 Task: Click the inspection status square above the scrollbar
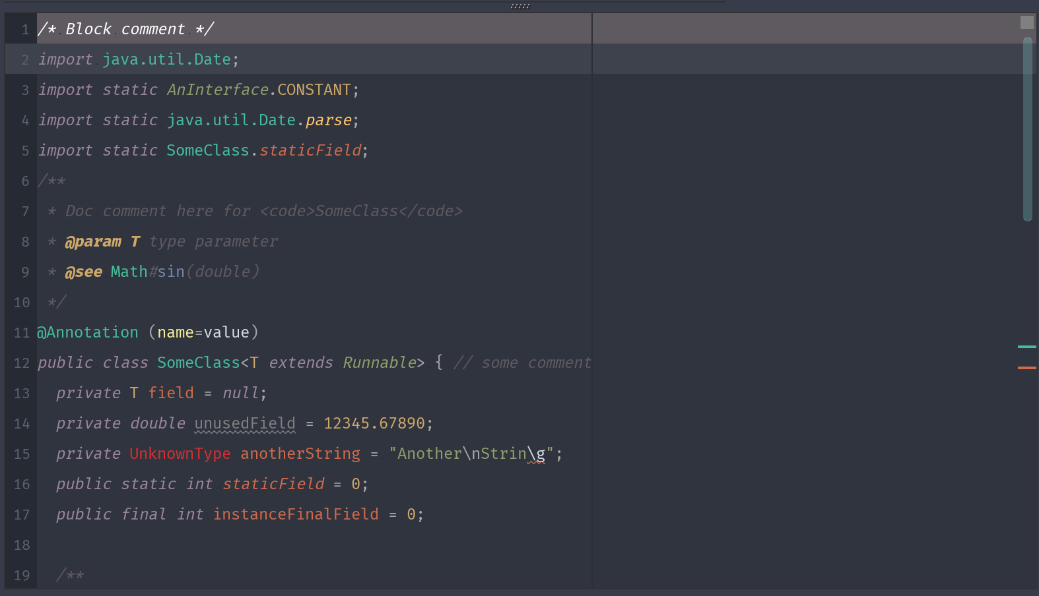pyautogui.click(x=1027, y=22)
